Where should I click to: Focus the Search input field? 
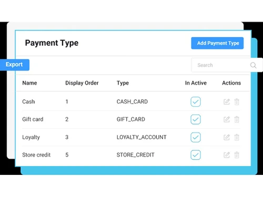pyautogui.click(x=227, y=65)
